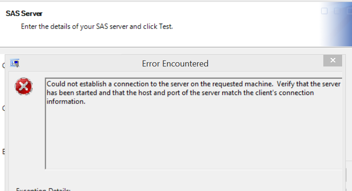Close the Error Encountered dialog

click(x=333, y=61)
